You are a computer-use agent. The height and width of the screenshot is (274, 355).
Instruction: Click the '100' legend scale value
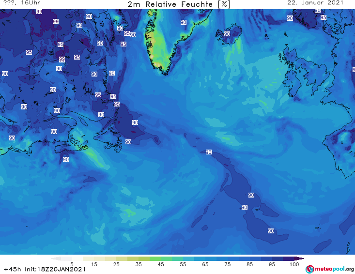[294, 264]
